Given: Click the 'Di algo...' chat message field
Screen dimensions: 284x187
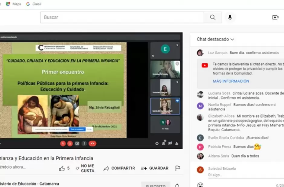Looking at the screenshot, I should [x=242, y=175].
